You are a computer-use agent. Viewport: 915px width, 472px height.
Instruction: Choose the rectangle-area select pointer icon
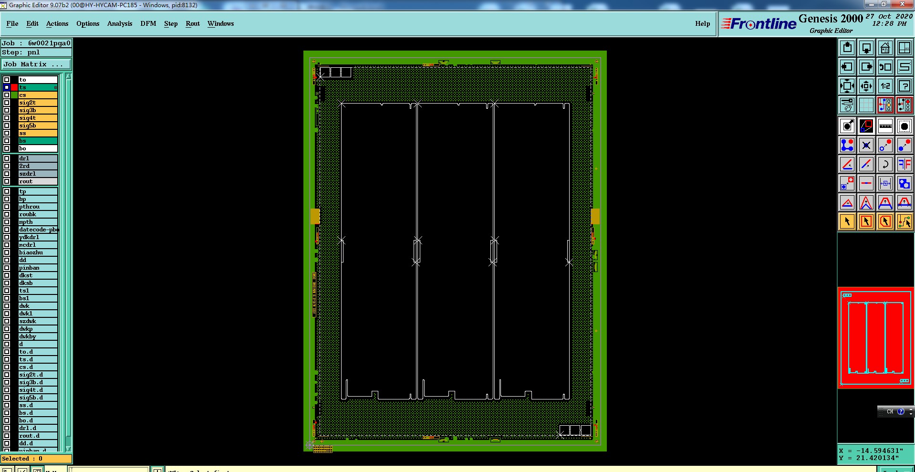pyautogui.click(x=866, y=221)
